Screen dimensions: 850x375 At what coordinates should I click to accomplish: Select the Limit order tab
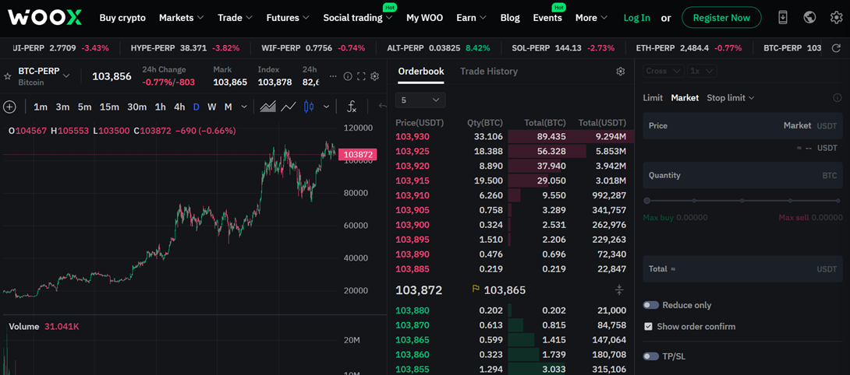(653, 98)
